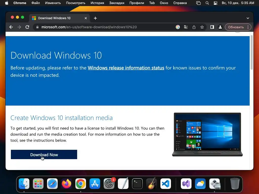Click the date and time in menu bar
The width and height of the screenshot is (259, 194).
238,3
